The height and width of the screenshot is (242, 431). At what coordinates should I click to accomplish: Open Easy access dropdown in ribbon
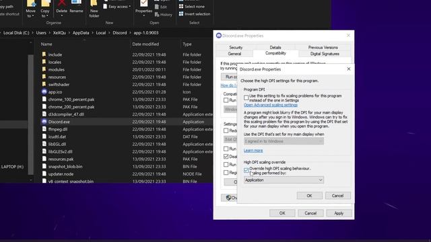click(117, 7)
